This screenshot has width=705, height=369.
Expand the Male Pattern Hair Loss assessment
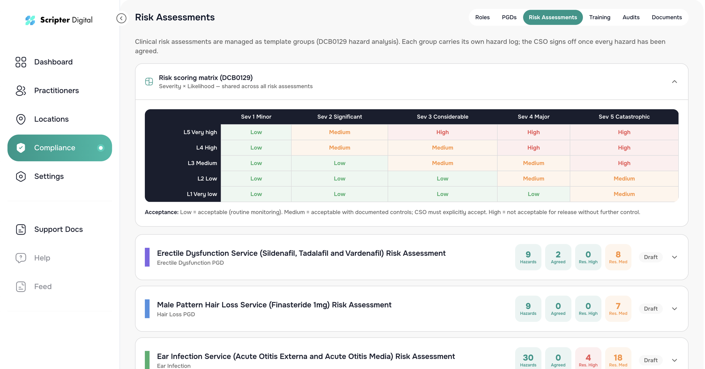674,309
